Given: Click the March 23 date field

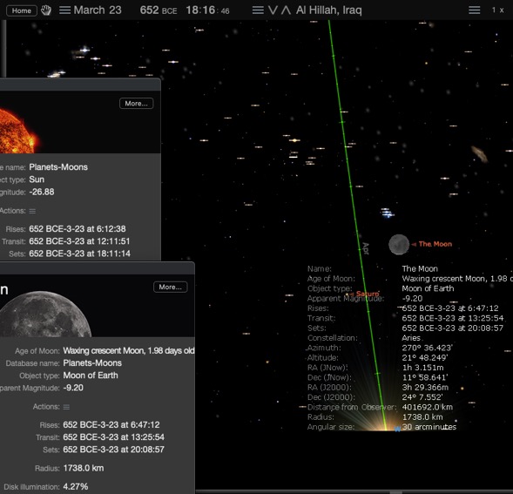Looking at the screenshot, I should (x=98, y=10).
